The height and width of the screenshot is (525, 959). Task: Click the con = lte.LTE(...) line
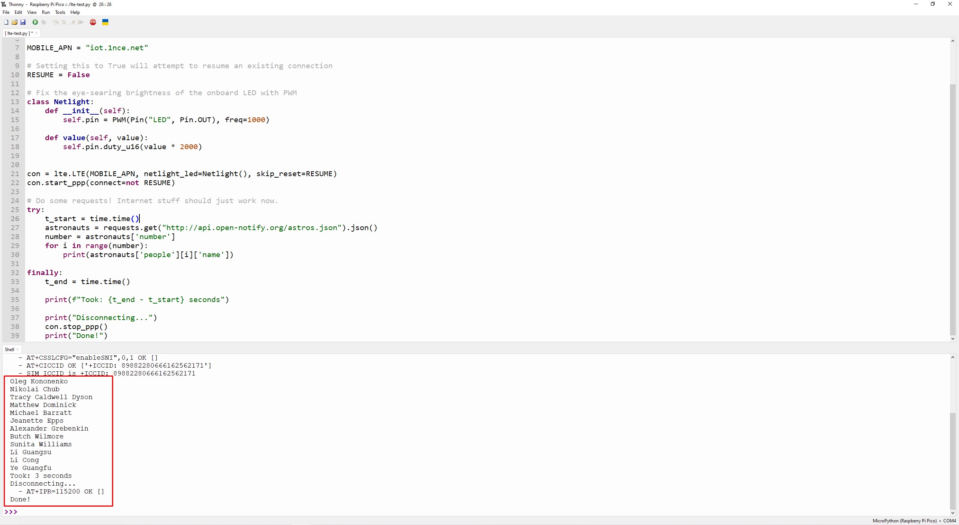click(x=182, y=174)
